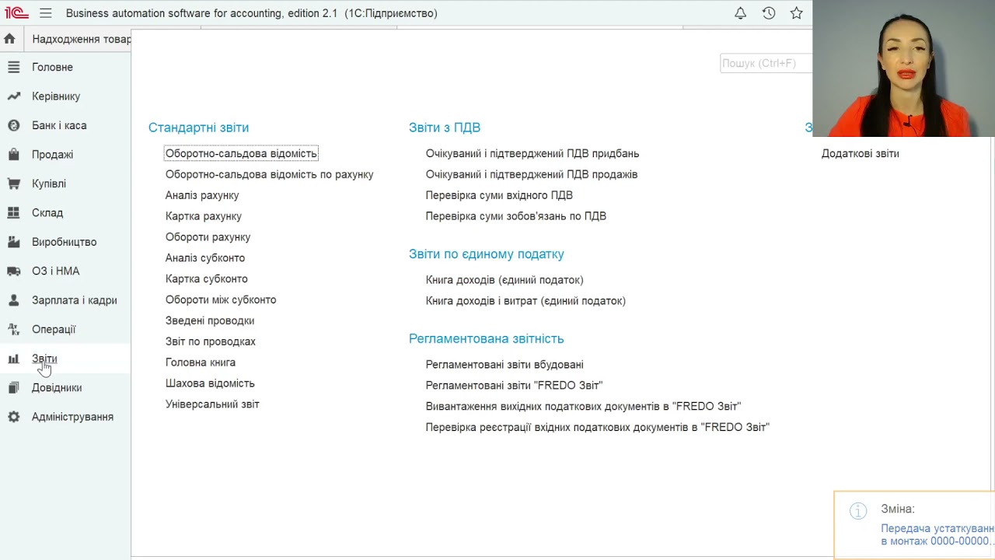Click the Головне section icon

13,67
